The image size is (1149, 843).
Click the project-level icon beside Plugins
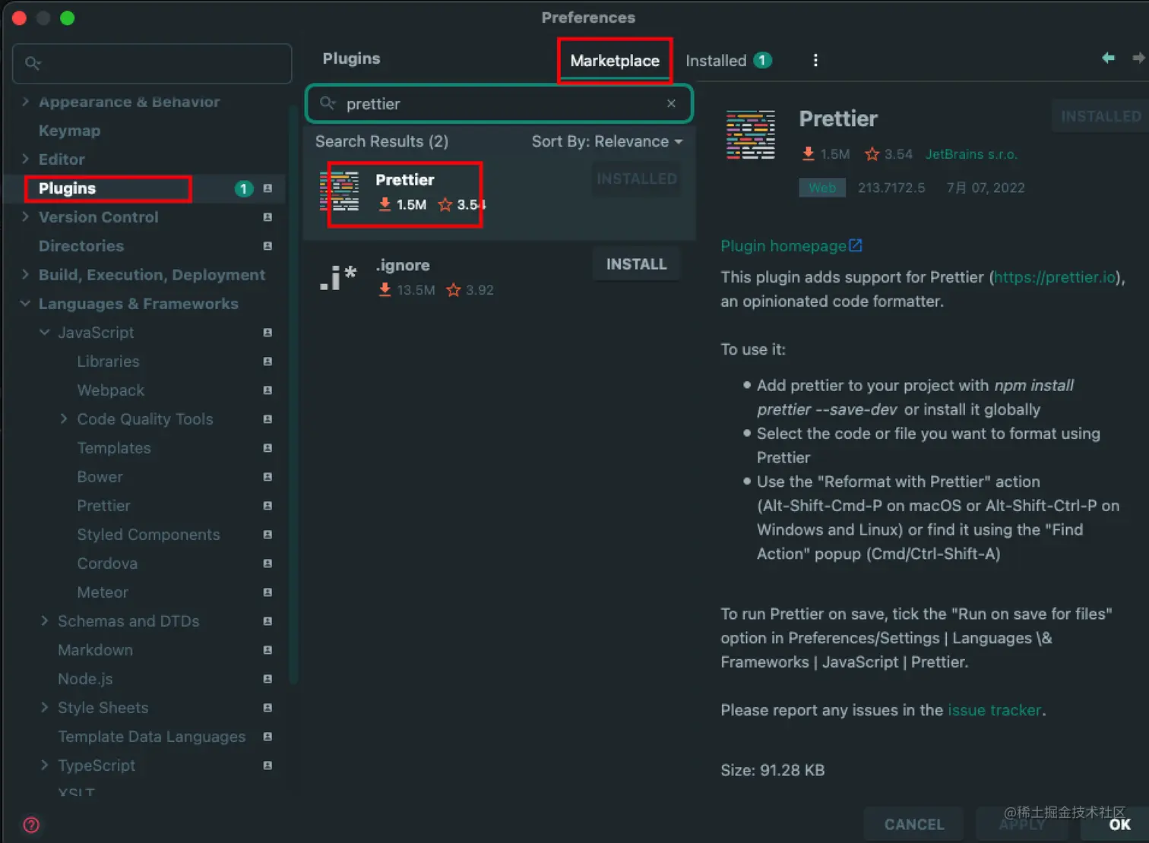(267, 188)
